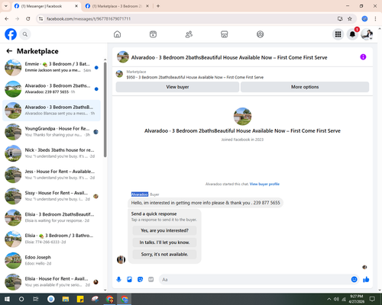The height and width of the screenshot is (305, 382).
Task: Open the Marketplace storefront nav icon
Action: 225,34
